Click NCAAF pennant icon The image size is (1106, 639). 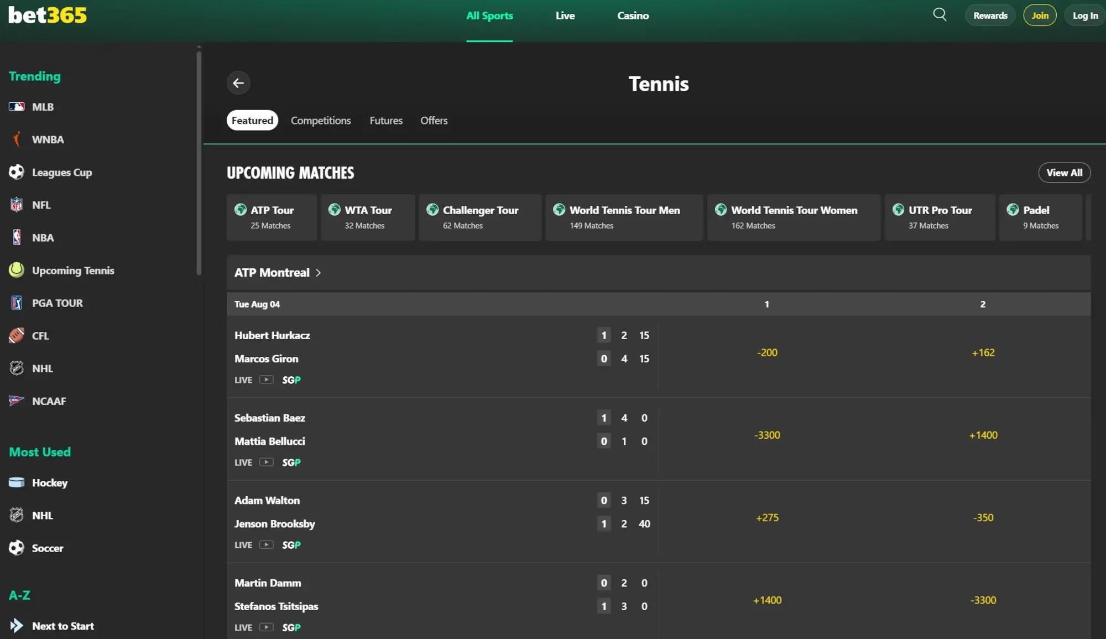pyautogui.click(x=17, y=401)
